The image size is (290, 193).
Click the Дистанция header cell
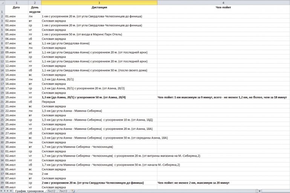point(99,7)
